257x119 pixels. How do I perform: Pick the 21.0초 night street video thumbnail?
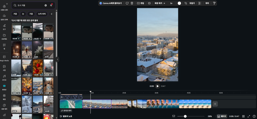pyautogui.click(x=16, y=50)
